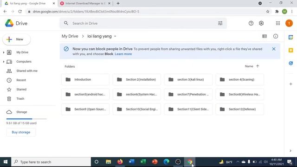Open a new browser tab
The height and width of the screenshot is (167, 297).
click(118, 3)
